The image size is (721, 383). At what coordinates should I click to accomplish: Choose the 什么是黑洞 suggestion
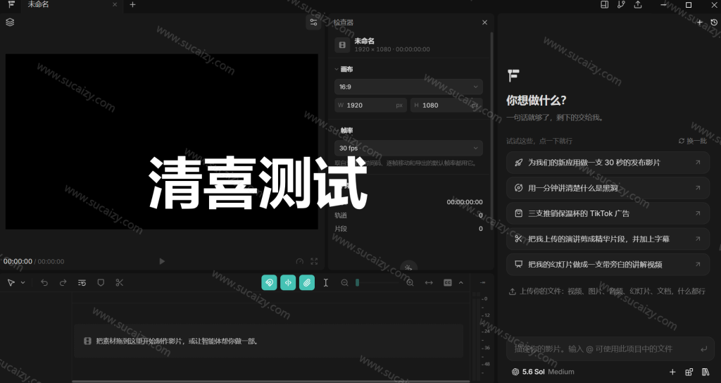608,188
